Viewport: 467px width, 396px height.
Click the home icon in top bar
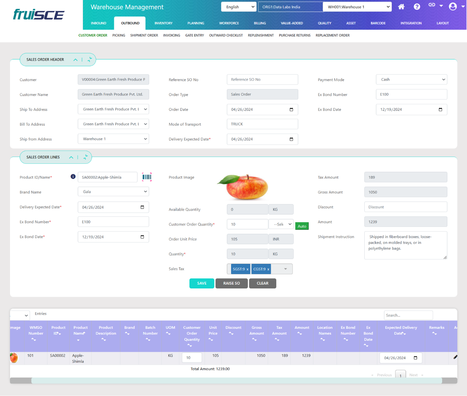click(401, 7)
